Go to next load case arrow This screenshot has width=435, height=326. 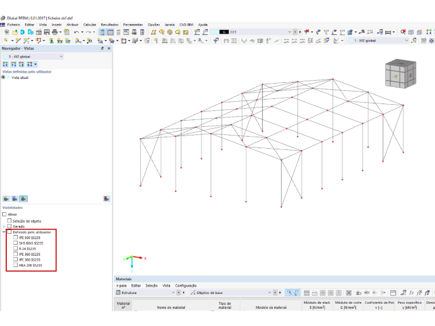[x=300, y=32]
